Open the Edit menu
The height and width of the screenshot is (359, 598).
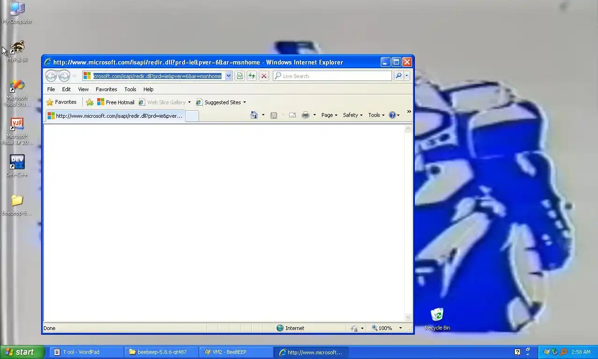point(66,89)
